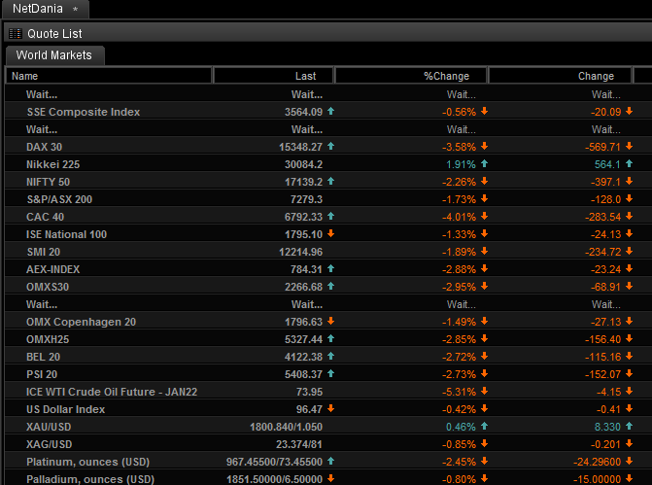Select the AEX-INDEX row name
Viewport: 652px width, 485px height.
52,269
